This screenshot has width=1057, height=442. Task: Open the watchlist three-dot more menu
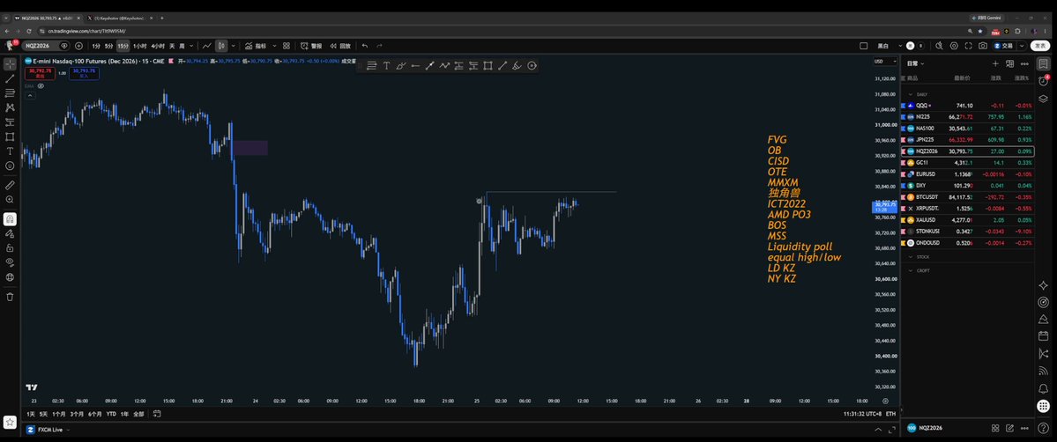coord(1024,63)
